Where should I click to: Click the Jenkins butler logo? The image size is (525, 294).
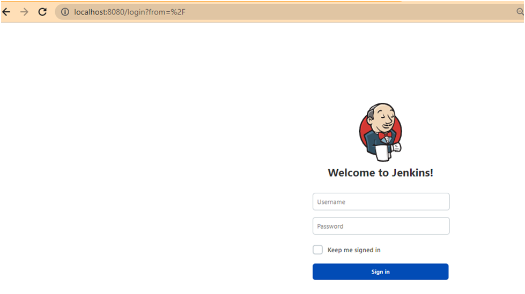tap(380, 132)
